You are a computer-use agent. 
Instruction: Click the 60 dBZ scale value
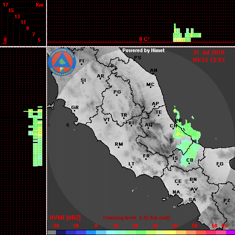pos(214,226)
